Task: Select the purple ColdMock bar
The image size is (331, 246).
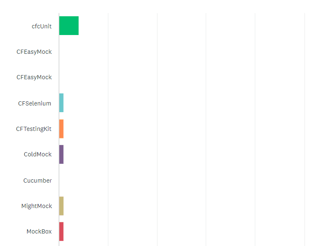Action: pyautogui.click(x=61, y=154)
